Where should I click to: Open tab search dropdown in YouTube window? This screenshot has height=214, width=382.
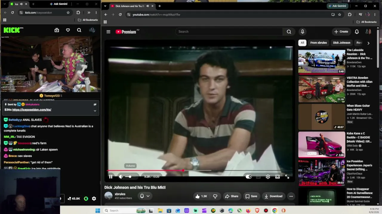(105, 6)
